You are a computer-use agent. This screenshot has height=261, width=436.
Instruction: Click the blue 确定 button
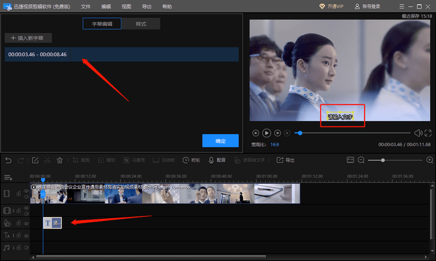(220, 140)
